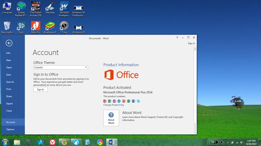261x146 pixels.
Task: Click the Microsoft Word help question mark
Action: pos(177,38)
